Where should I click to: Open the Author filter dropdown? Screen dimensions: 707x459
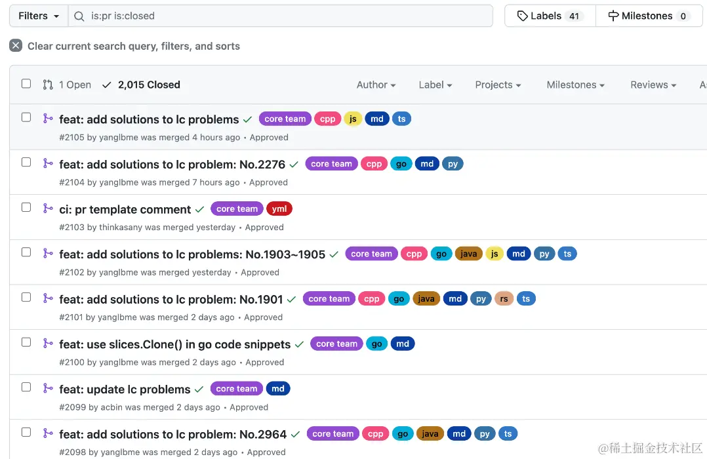pos(376,85)
